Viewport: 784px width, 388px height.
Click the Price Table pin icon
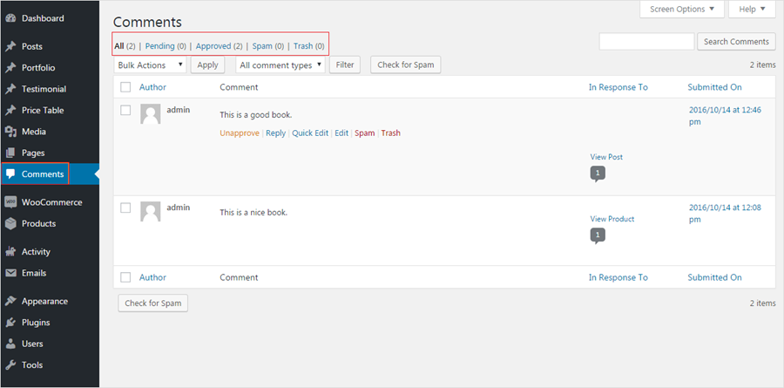[x=10, y=110]
